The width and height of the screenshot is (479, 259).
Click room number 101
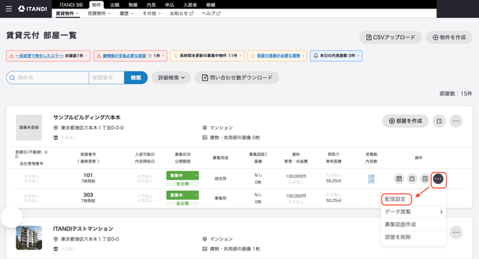pyautogui.click(x=88, y=176)
